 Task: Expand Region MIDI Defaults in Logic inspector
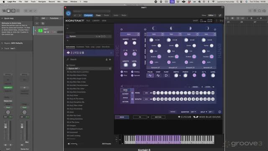coord(2,43)
